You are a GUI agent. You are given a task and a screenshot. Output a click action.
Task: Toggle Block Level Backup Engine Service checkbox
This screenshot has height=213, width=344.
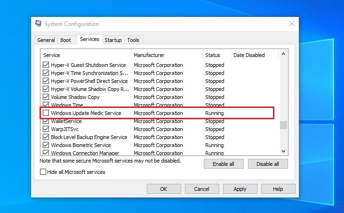tap(46, 137)
